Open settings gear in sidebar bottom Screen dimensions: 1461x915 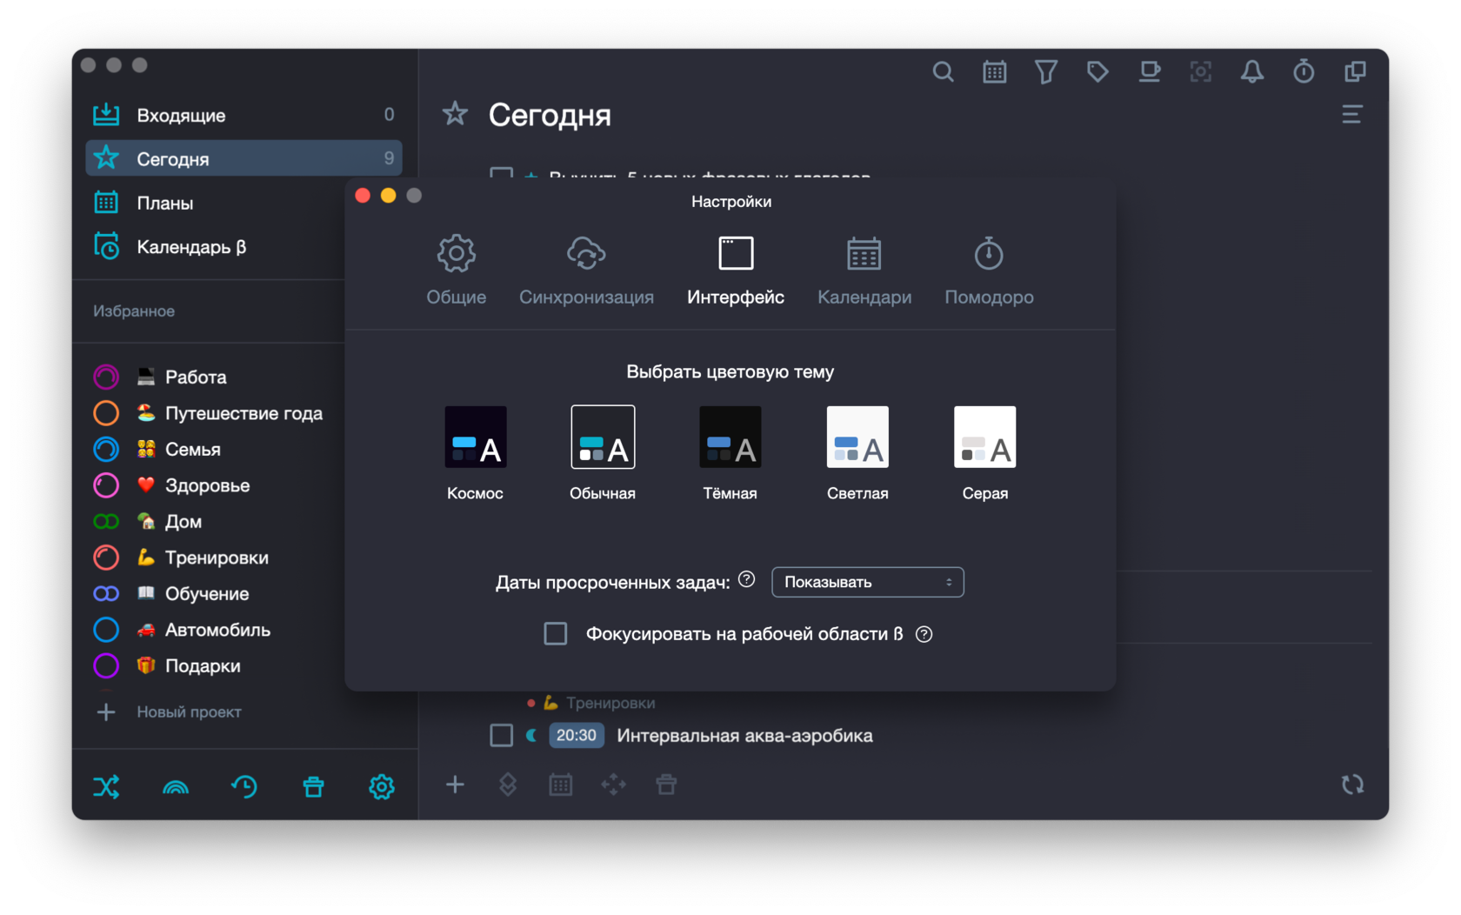coord(382,787)
